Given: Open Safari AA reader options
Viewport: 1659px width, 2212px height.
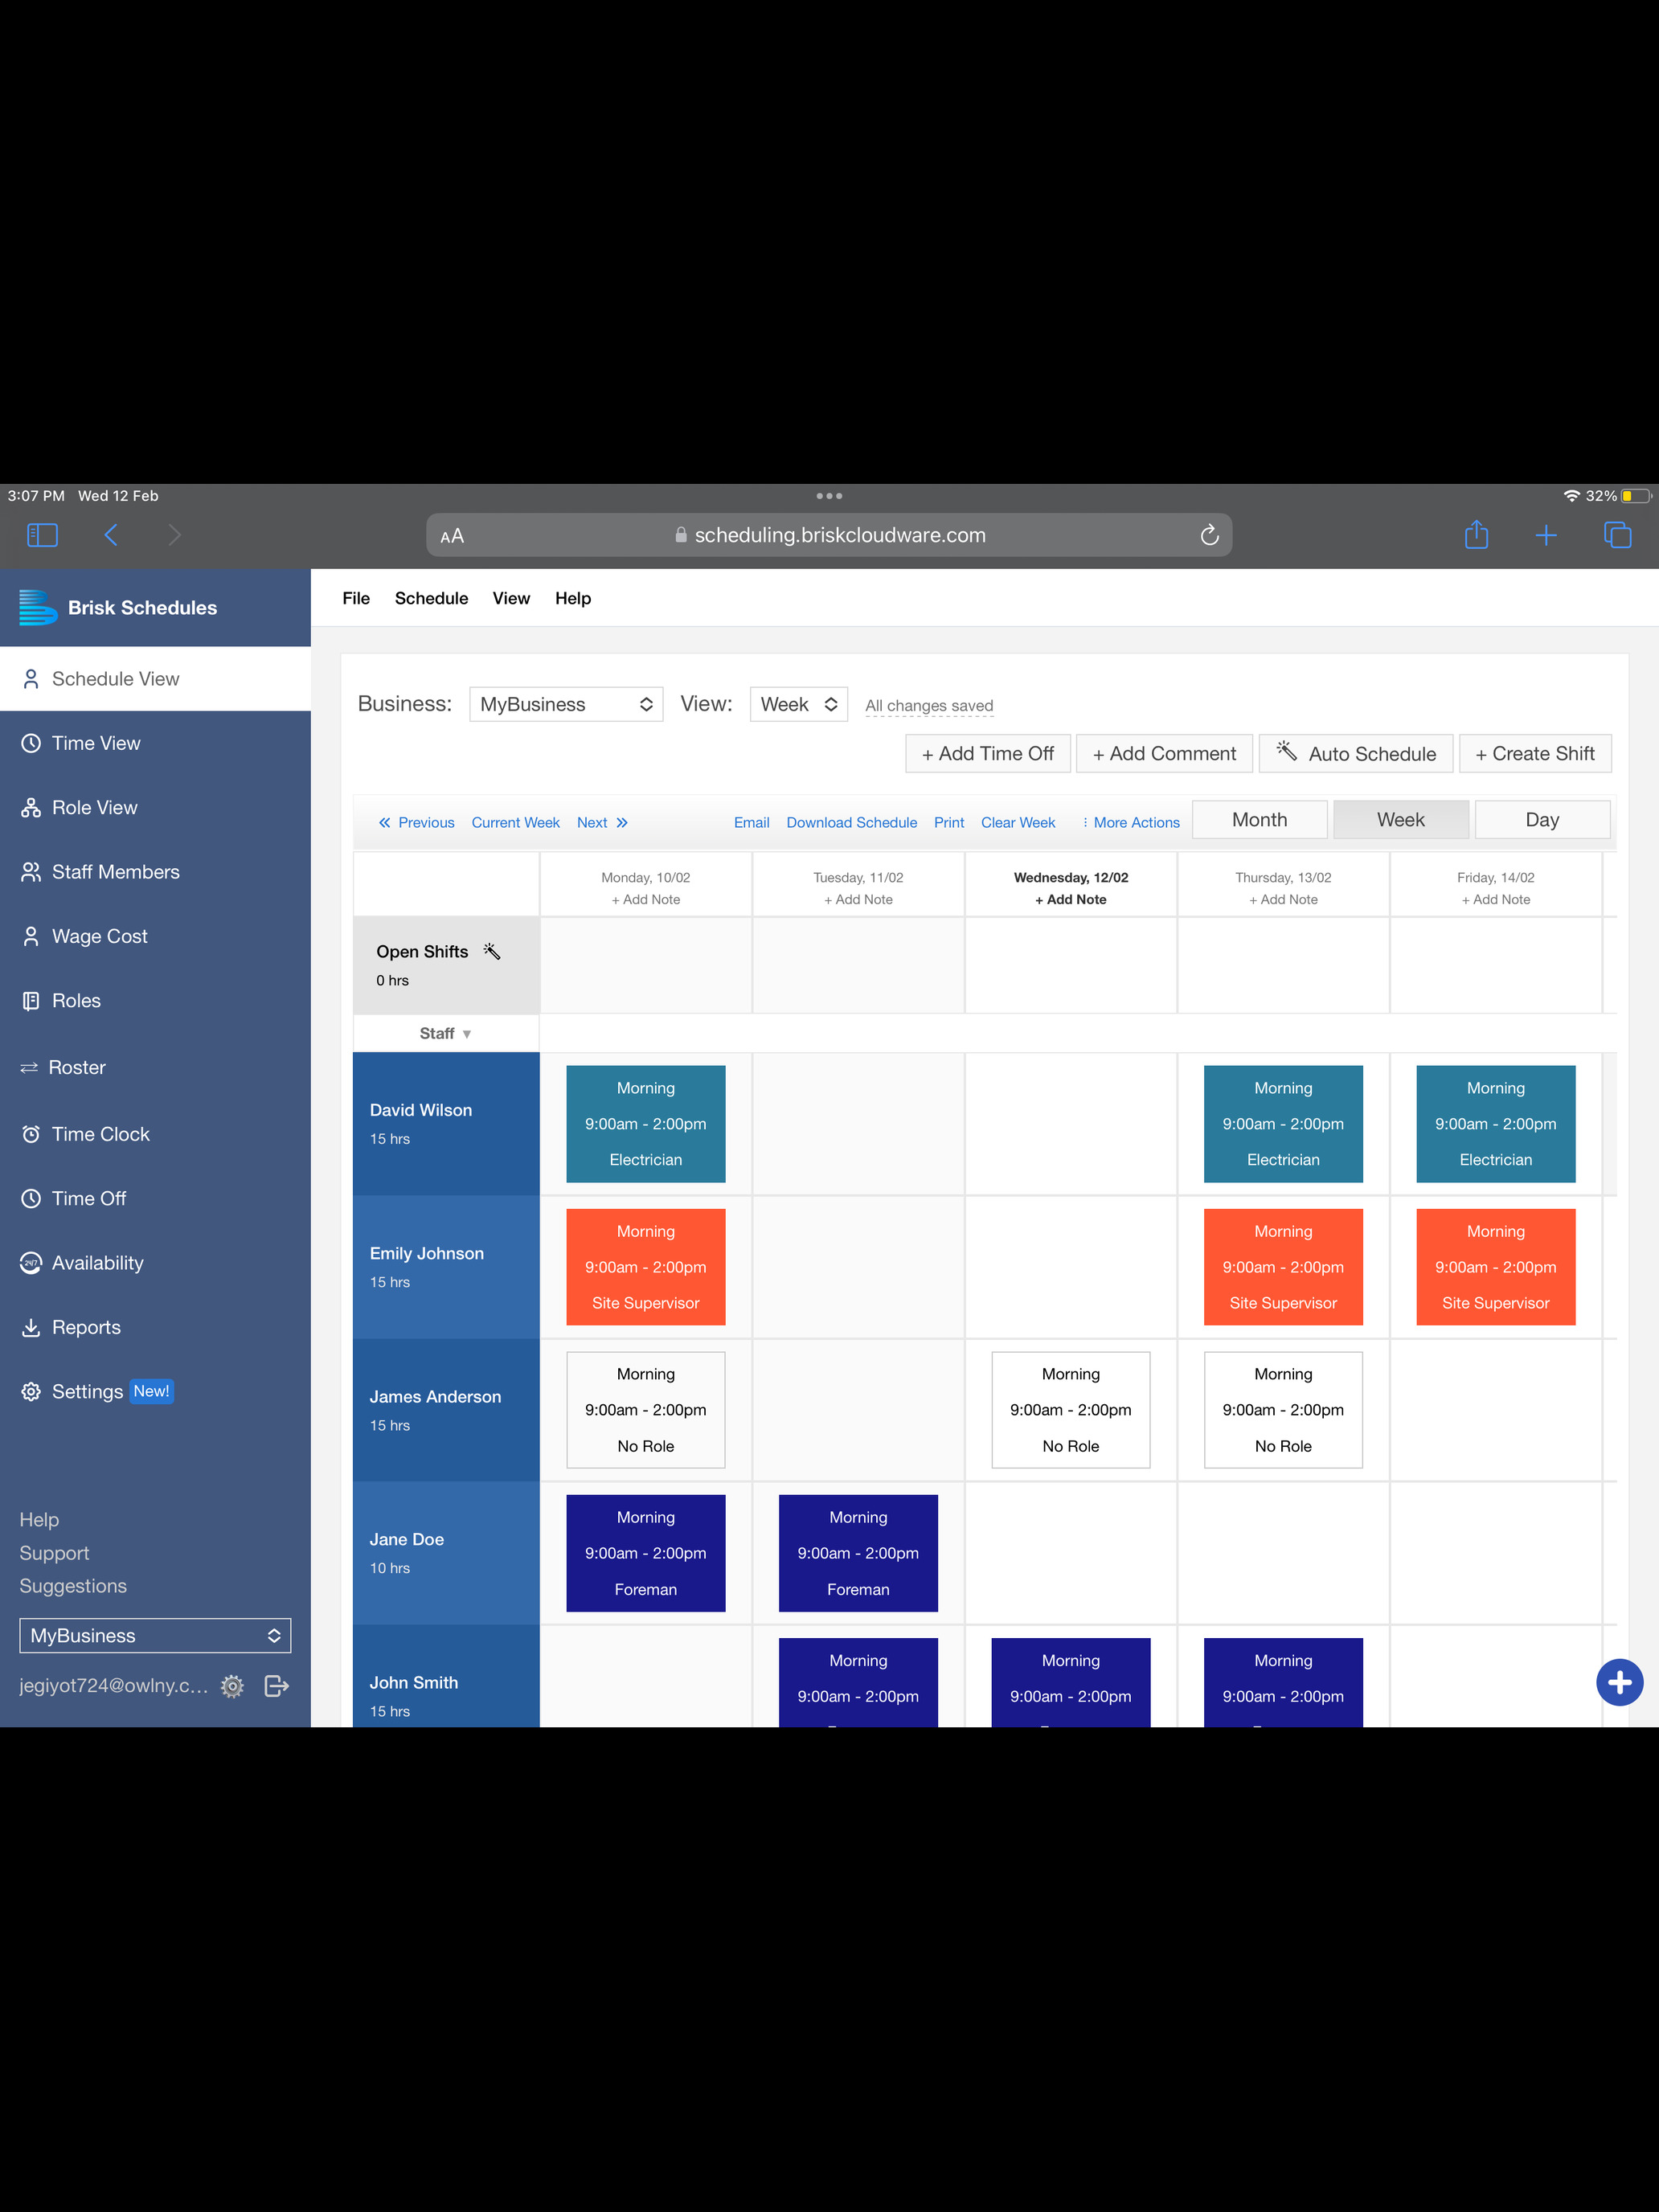Looking at the screenshot, I should point(452,536).
